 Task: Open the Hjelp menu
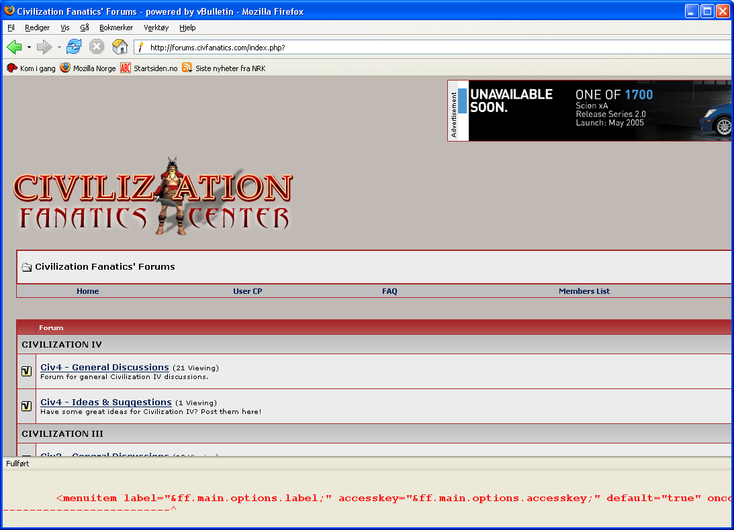point(188,28)
